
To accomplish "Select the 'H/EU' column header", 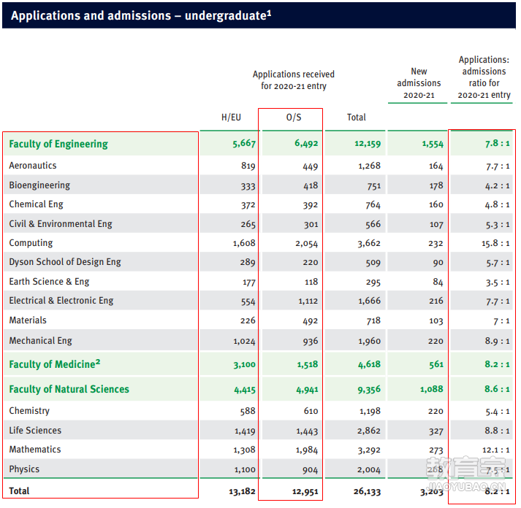I will [x=231, y=118].
